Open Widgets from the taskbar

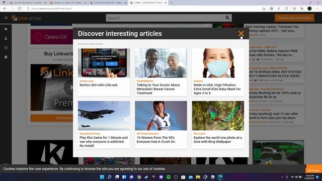pyautogui.click(x=124, y=177)
